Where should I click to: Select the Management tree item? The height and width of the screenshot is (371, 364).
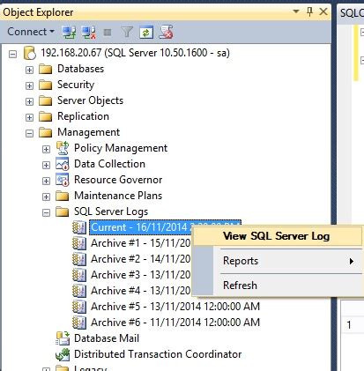coord(88,132)
